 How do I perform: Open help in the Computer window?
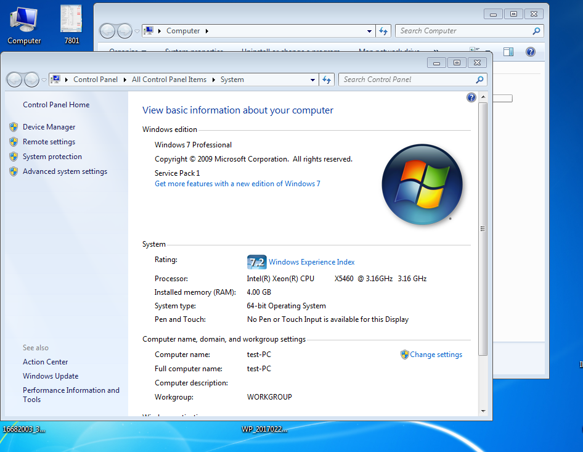531,52
